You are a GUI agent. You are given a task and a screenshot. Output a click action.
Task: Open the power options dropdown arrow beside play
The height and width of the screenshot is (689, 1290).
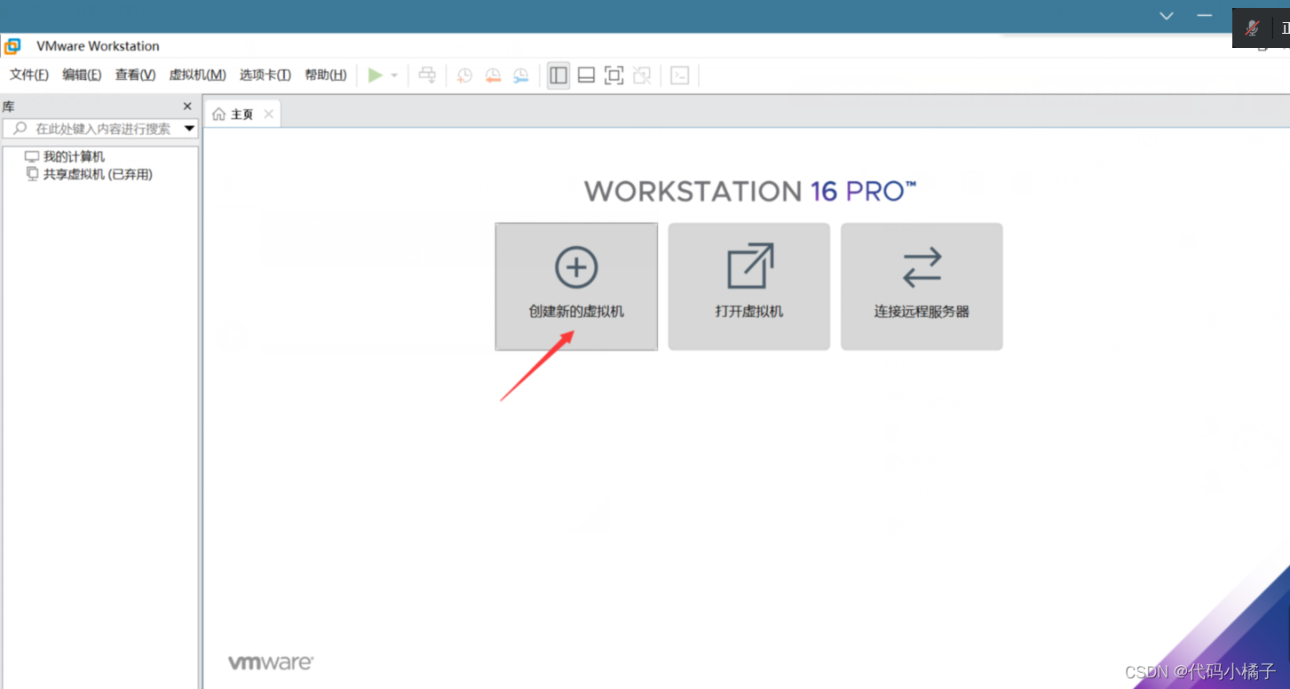click(394, 75)
